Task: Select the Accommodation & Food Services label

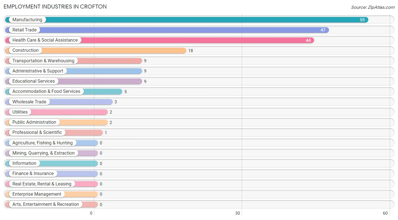Action: pos(46,91)
